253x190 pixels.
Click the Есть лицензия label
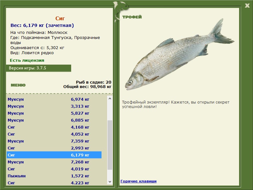point(27,60)
